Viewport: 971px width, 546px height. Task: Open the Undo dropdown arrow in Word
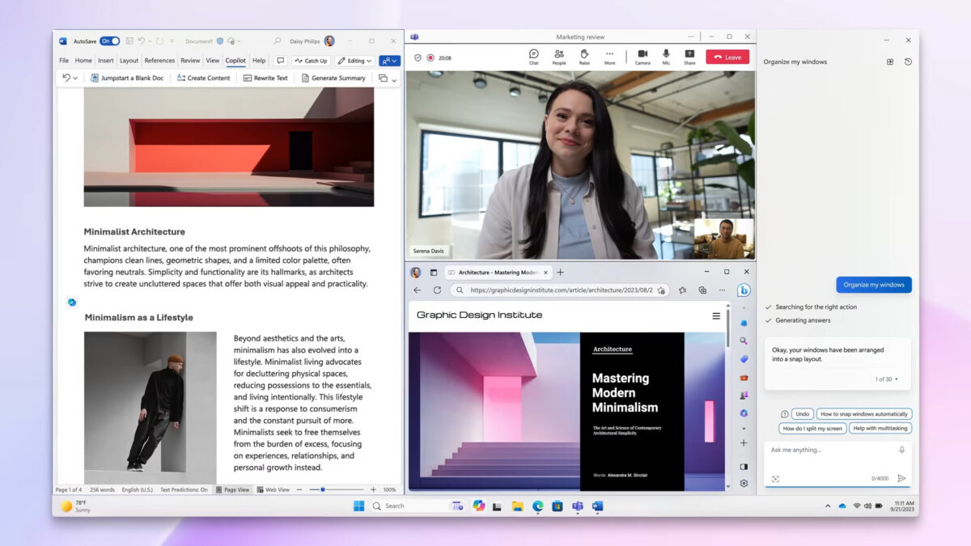(x=76, y=77)
